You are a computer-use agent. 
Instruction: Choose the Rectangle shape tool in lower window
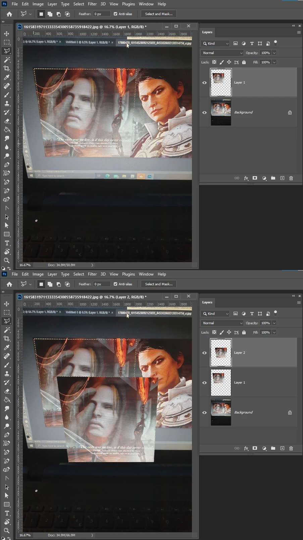(6, 504)
